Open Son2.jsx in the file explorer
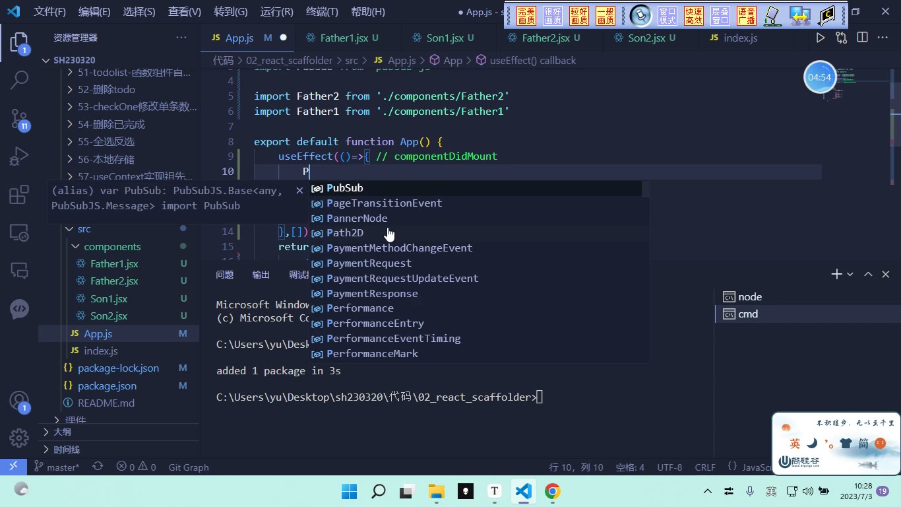Viewport: 901px width, 507px height. (109, 316)
